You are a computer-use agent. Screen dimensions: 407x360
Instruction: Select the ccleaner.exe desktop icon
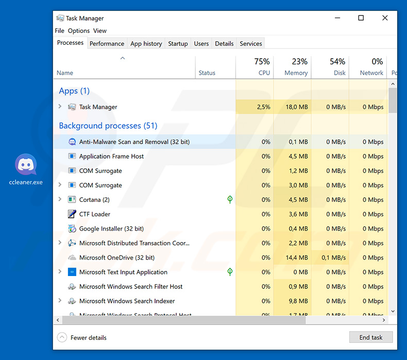point(26,169)
